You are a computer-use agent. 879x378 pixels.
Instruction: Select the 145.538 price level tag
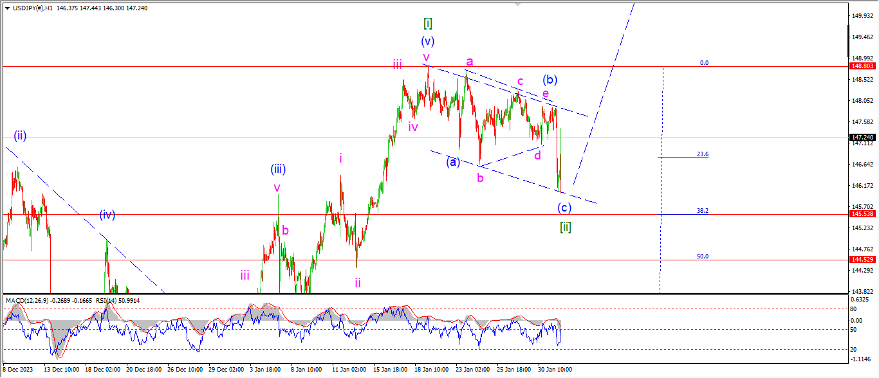(x=862, y=213)
